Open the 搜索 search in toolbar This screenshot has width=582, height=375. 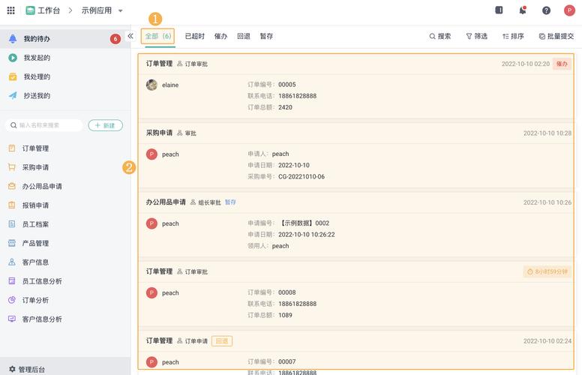click(x=440, y=36)
